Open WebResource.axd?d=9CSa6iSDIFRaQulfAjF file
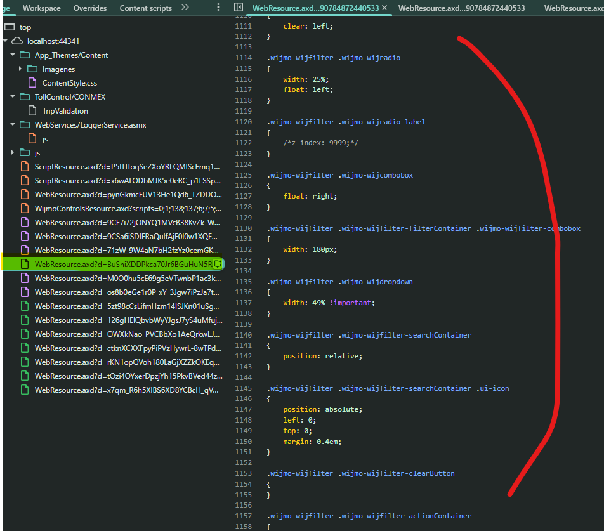Screen dimensions: 604x531 point(126,237)
